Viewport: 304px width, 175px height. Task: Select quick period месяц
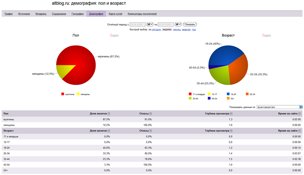click(x=177, y=29)
